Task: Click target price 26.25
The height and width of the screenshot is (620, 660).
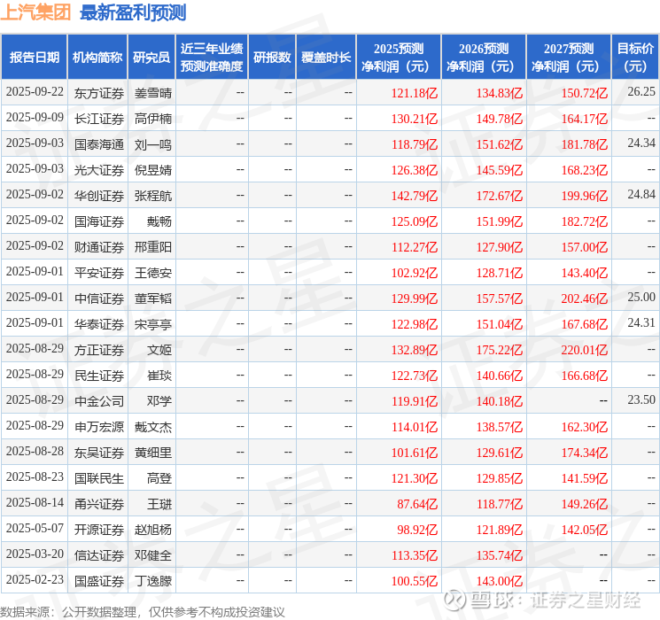Action: (641, 92)
